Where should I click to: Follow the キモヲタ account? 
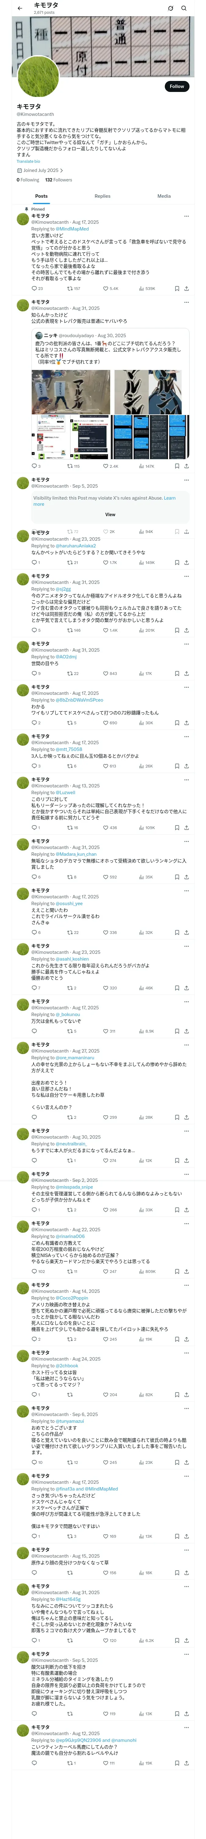[x=176, y=86]
